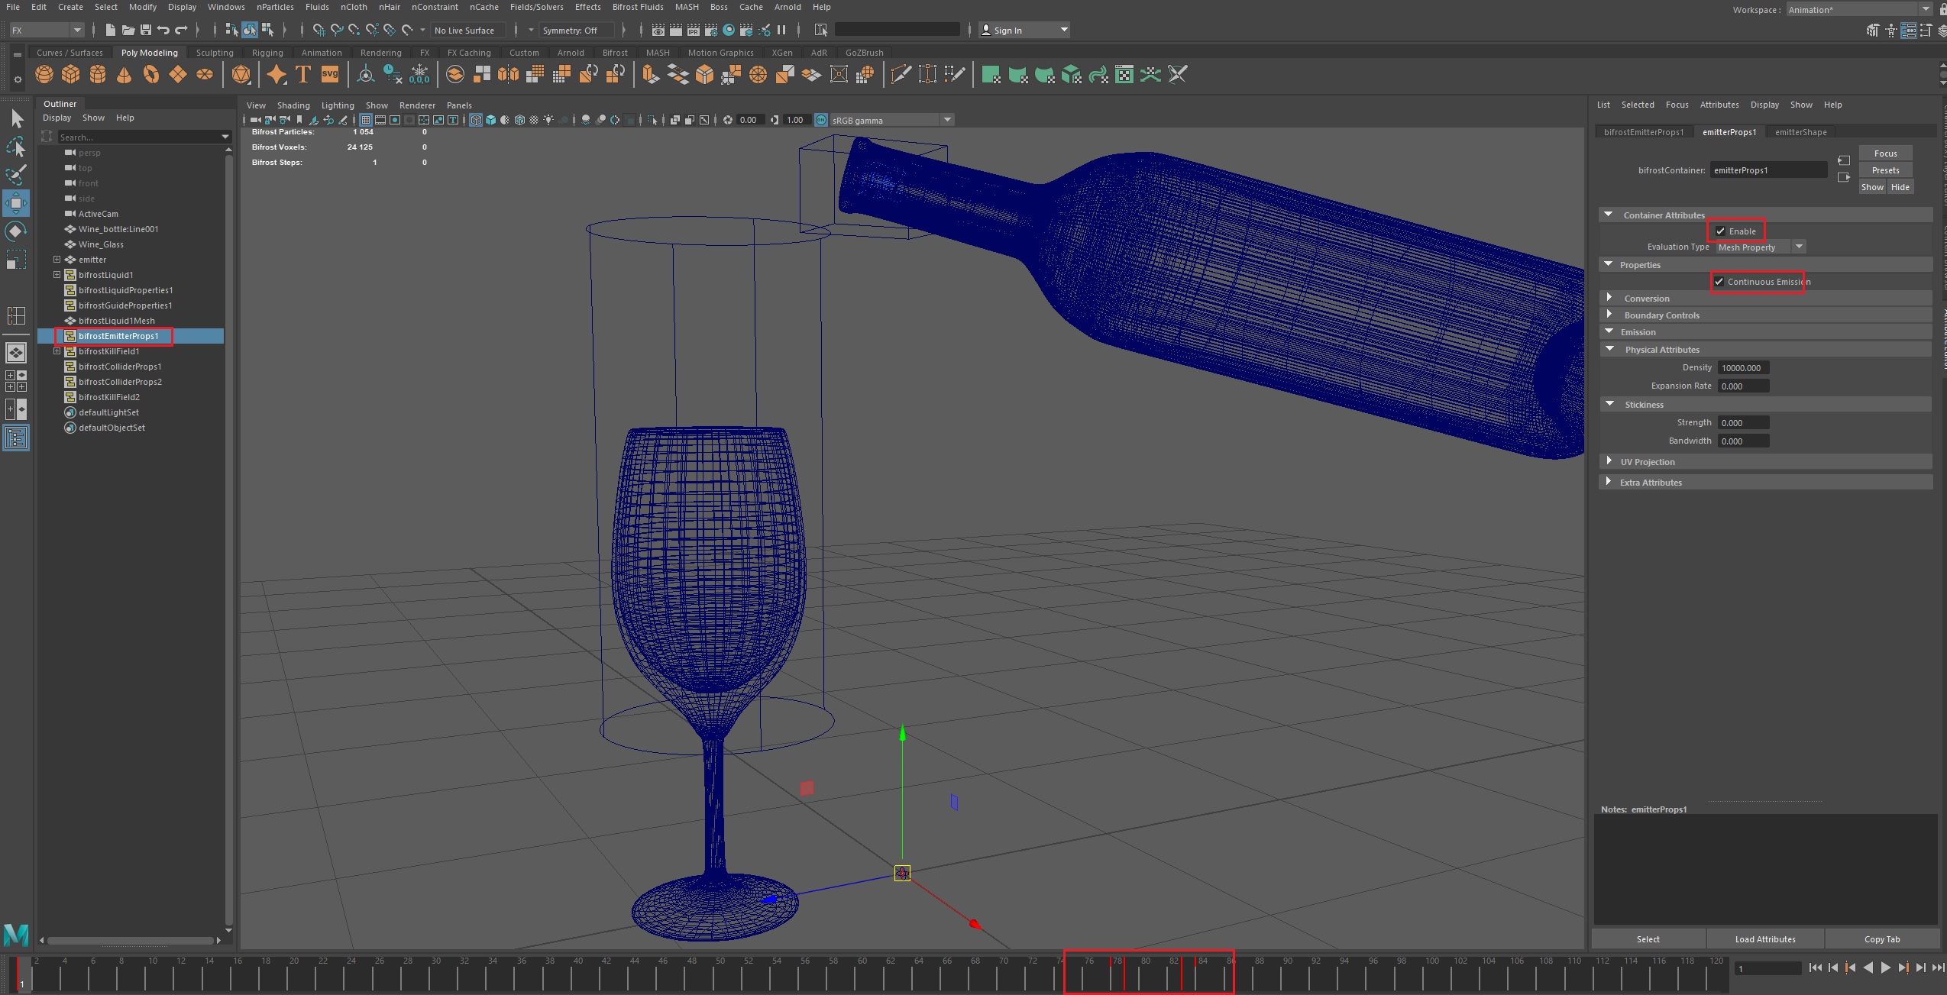Select the polygon Type text tool
The image size is (1947, 995).
[303, 75]
